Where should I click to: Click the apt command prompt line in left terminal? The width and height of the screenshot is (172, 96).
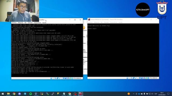click(x=19, y=73)
